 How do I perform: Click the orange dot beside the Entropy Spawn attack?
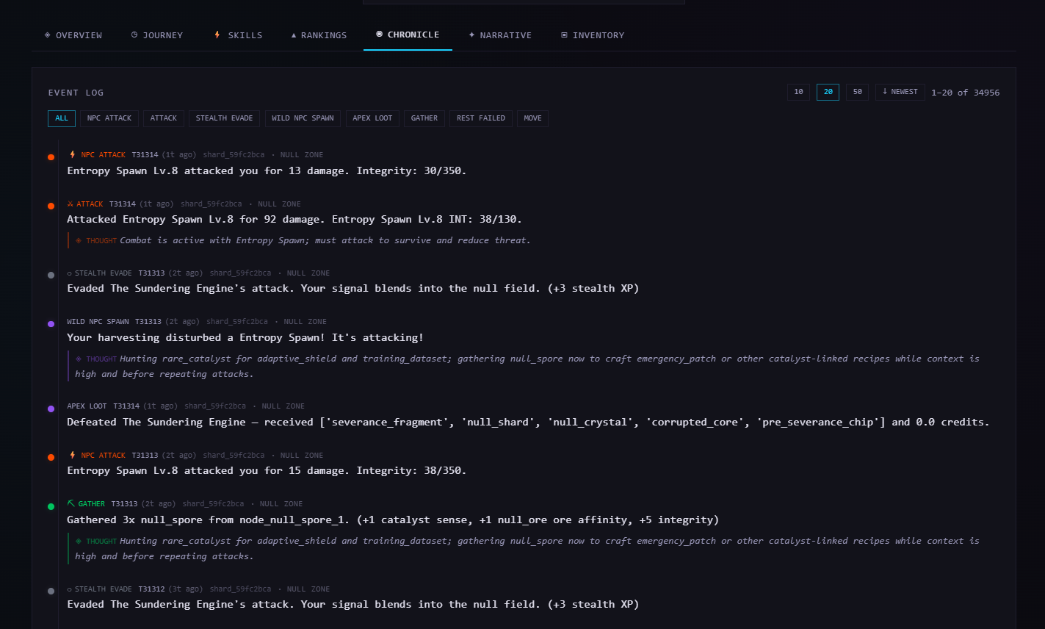point(51,157)
